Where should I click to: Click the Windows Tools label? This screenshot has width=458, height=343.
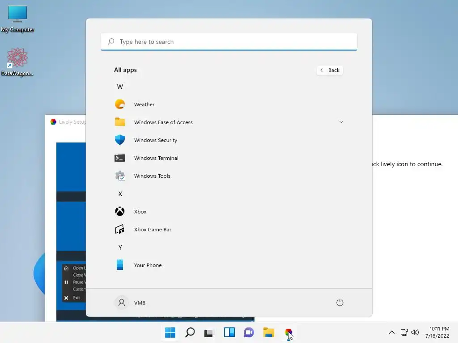(x=152, y=176)
